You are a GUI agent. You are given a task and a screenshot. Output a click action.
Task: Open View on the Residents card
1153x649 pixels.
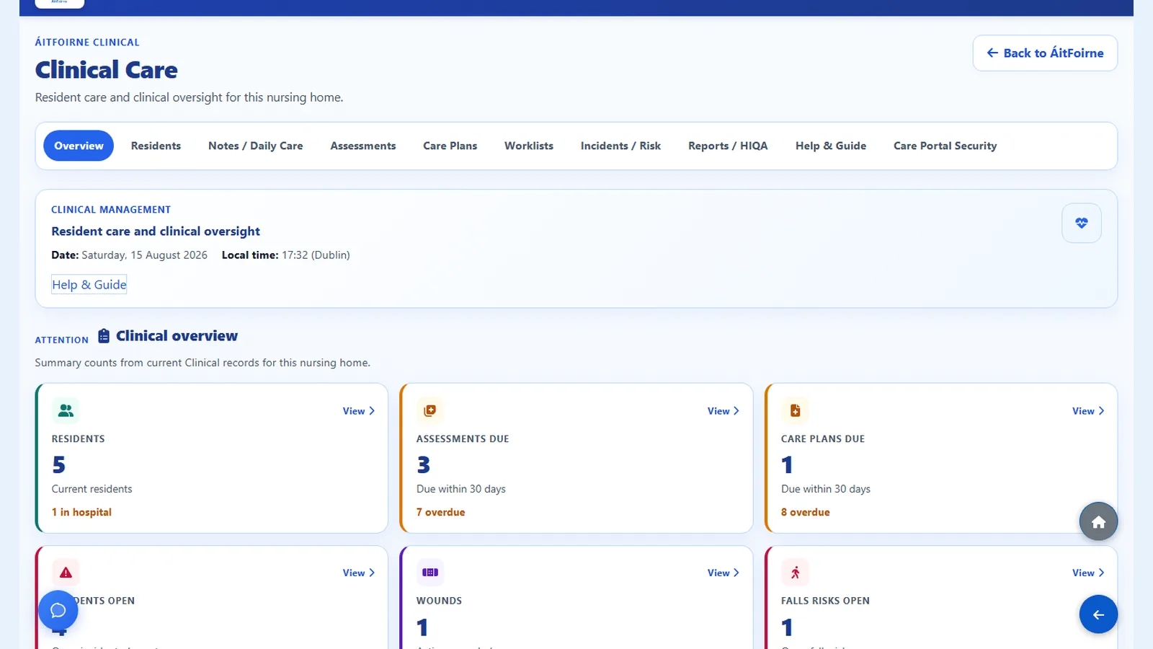pyautogui.click(x=359, y=411)
